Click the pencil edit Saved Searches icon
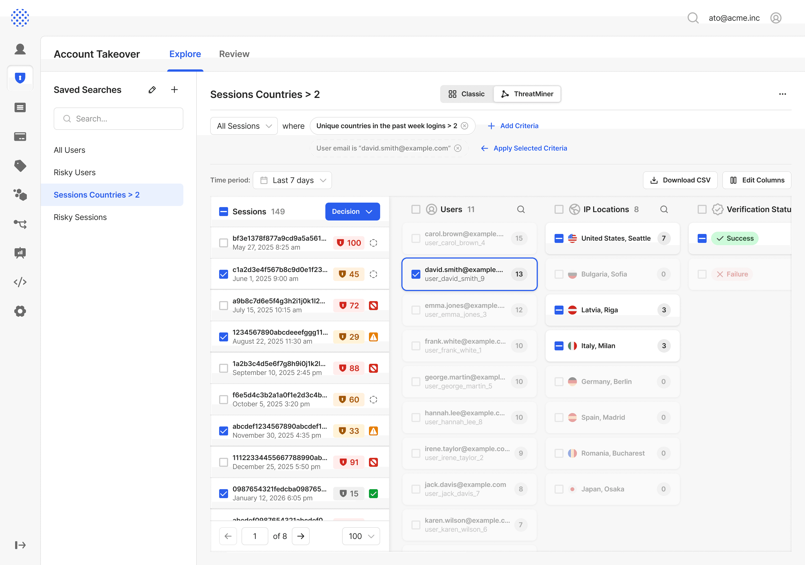 pyautogui.click(x=152, y=90)
